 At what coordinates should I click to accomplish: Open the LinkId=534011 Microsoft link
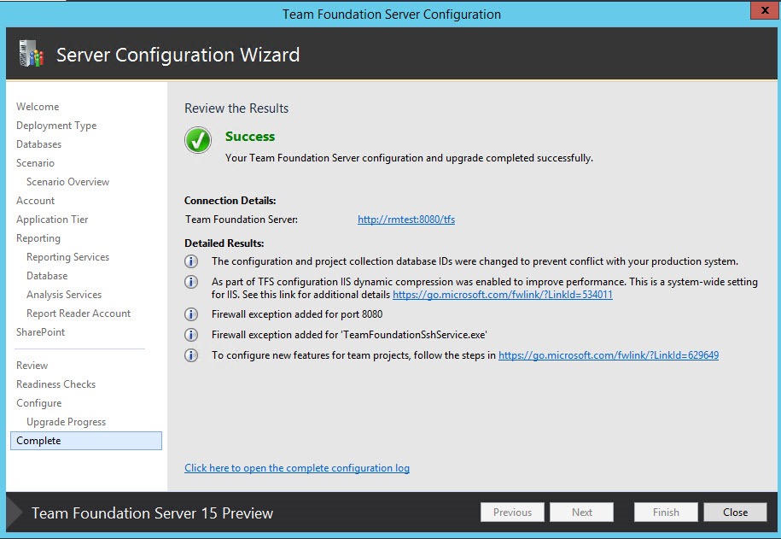[x=503, y=295]
